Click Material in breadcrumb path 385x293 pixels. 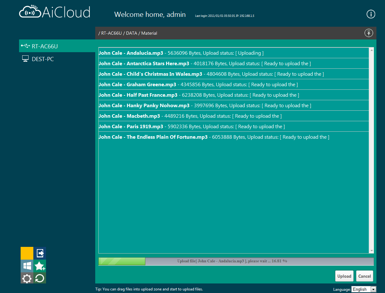coord(149,33)
